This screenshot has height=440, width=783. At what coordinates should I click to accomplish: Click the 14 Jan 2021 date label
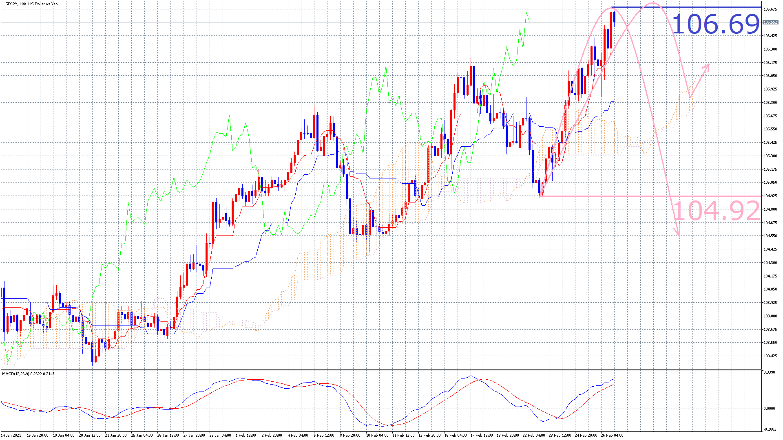pyautogui.click(x=11, y=435)
